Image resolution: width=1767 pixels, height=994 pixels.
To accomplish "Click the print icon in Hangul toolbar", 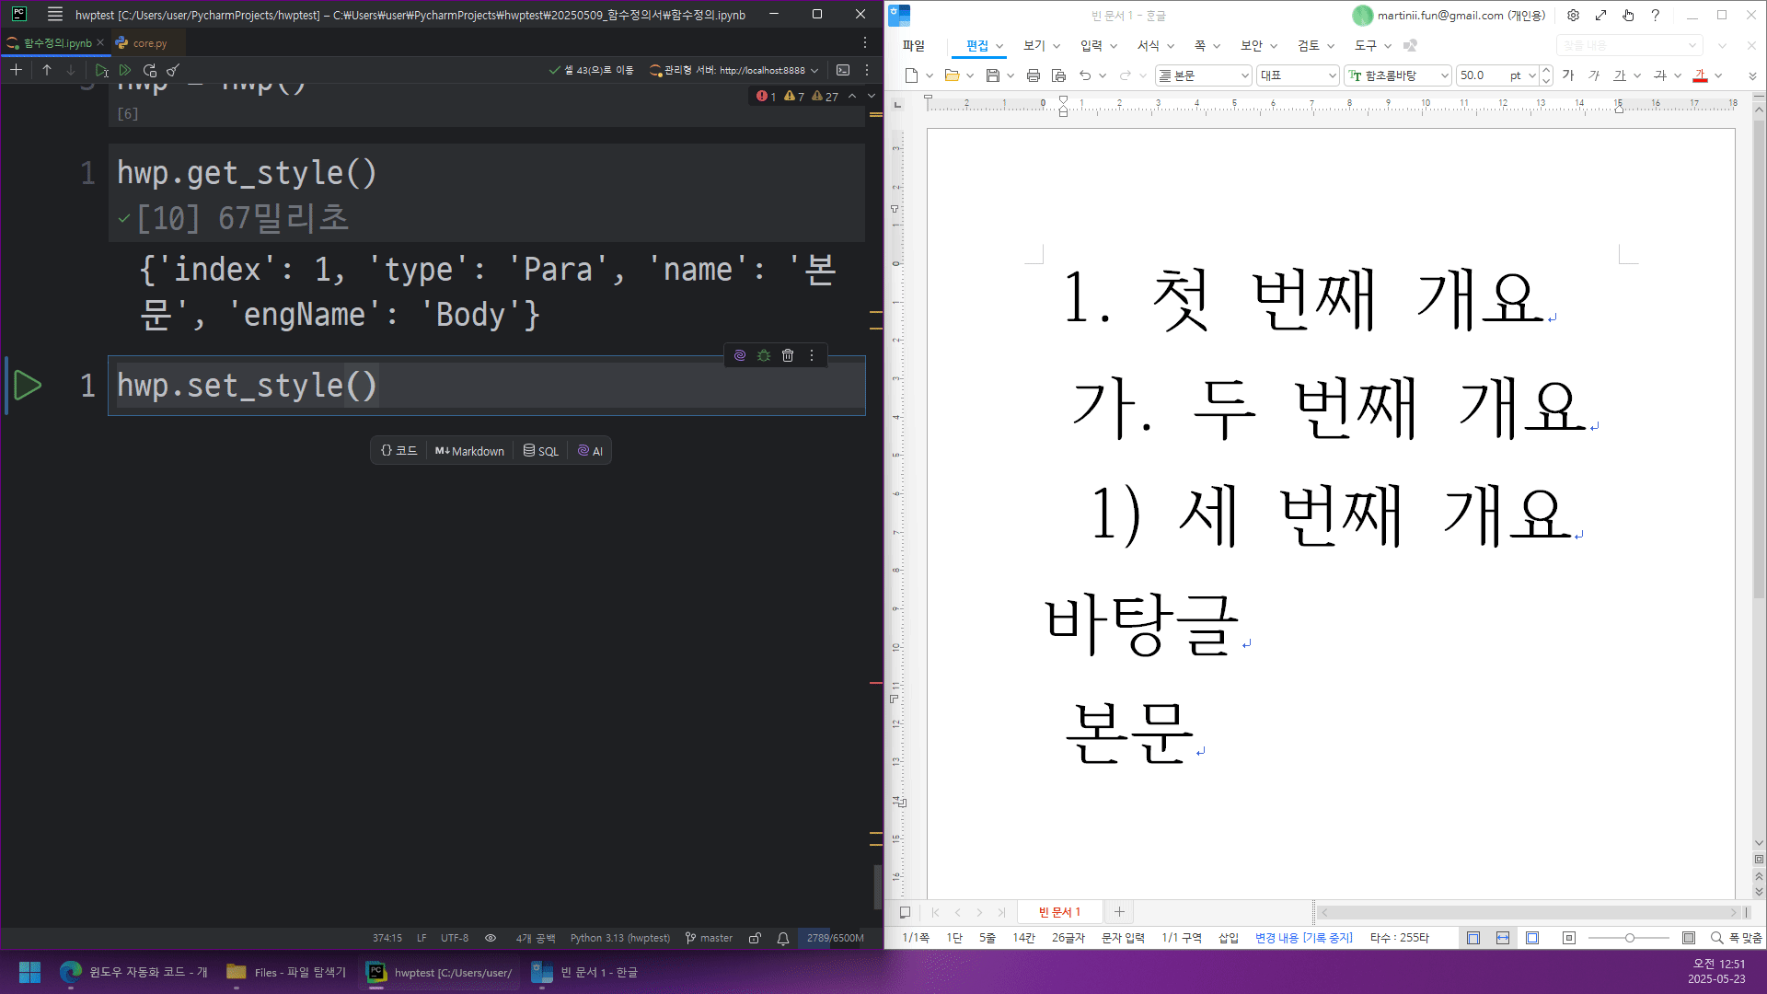I will [1033, 75].
